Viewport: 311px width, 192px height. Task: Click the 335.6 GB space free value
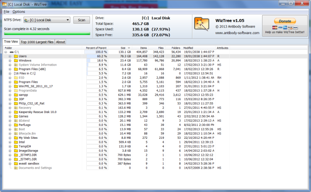pyautogui.click(x=141, y=35)
